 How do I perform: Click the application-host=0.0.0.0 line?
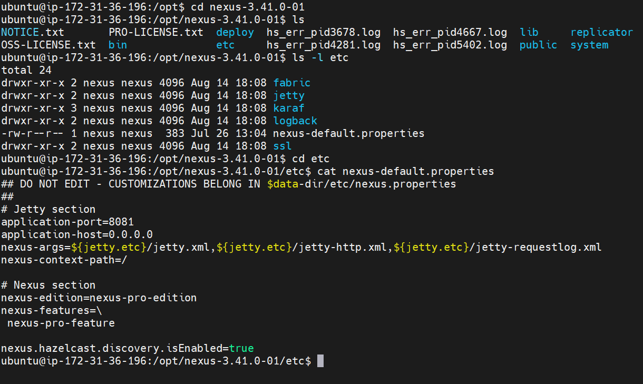pyautogui.click(x=77, y=234)
